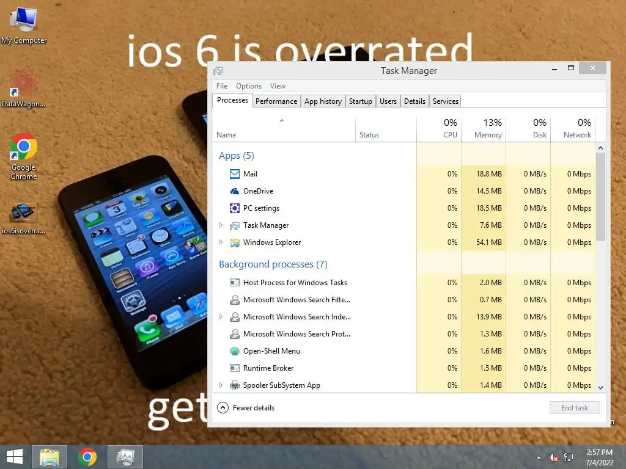Click the scrollbar up arrow
This screenshot has width=626, height=469.
600,148
